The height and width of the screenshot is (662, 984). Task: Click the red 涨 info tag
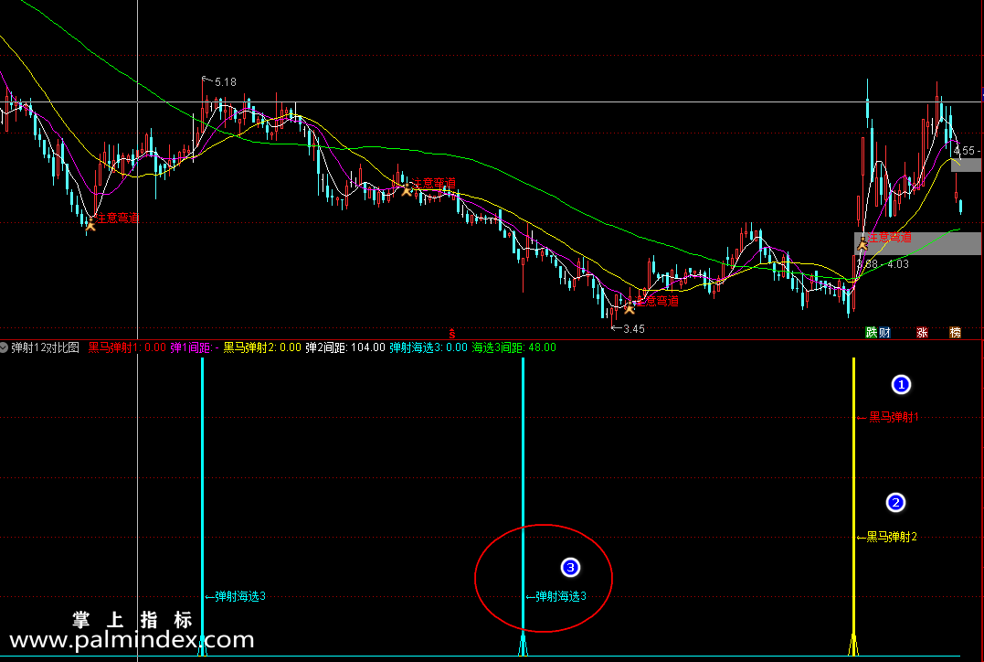click(x=922, y=332)
